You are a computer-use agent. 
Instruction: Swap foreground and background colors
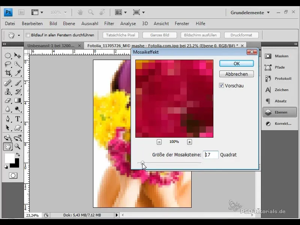coord(18,154)
